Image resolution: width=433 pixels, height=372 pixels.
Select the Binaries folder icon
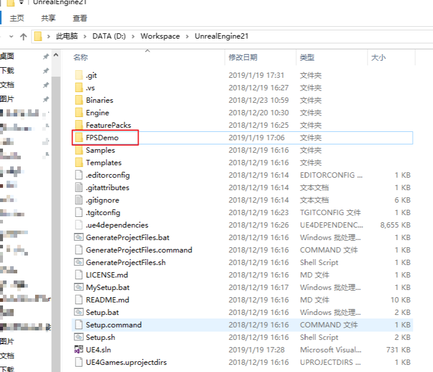pos(79,100)
